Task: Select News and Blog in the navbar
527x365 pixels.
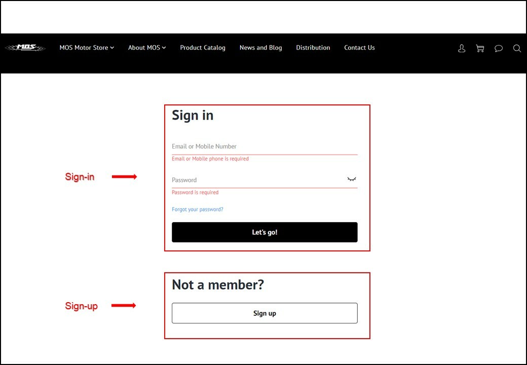Action: (260, 48)
